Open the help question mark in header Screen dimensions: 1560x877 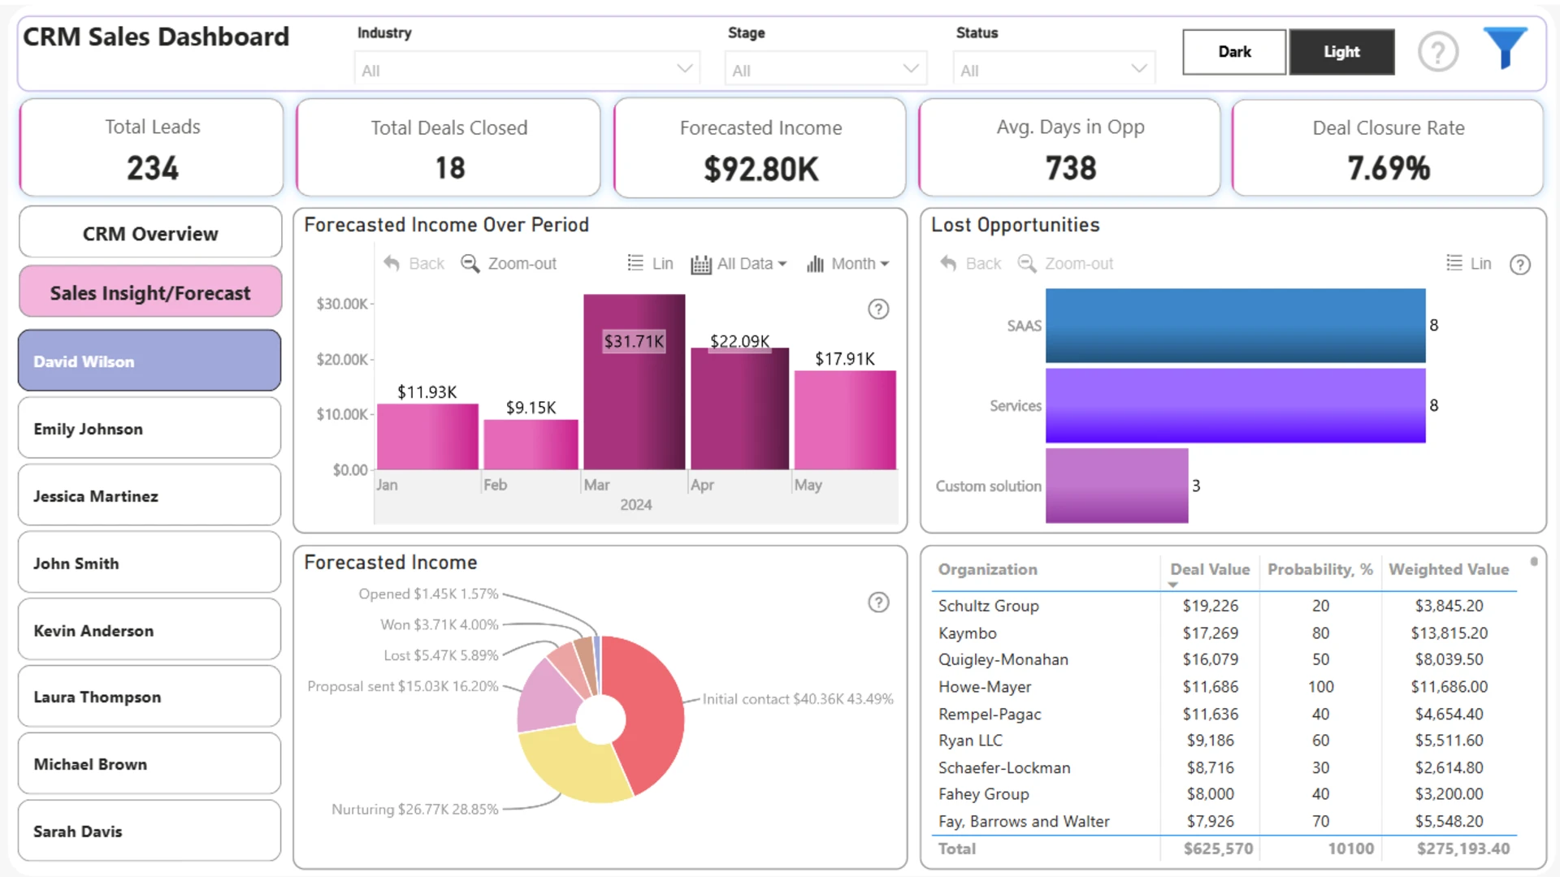[x=1438, y=52]
